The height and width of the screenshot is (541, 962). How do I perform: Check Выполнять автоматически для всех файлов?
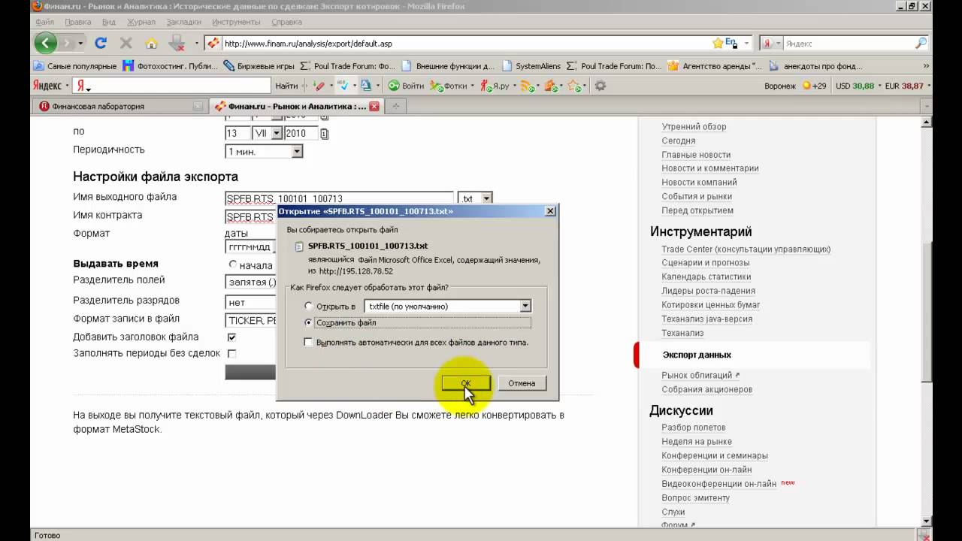point(308,343)
